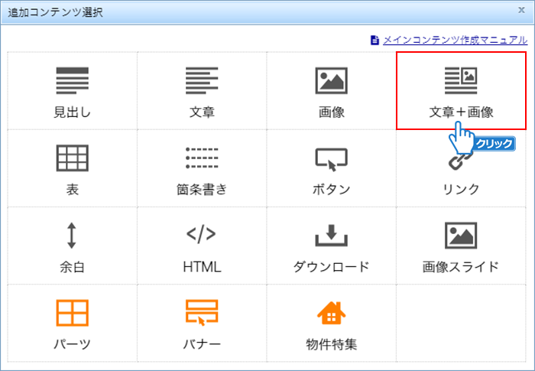Select the 物件特集 house icon
The width and height of the screenshot is (535, 371).
click(x=331, y=313)
